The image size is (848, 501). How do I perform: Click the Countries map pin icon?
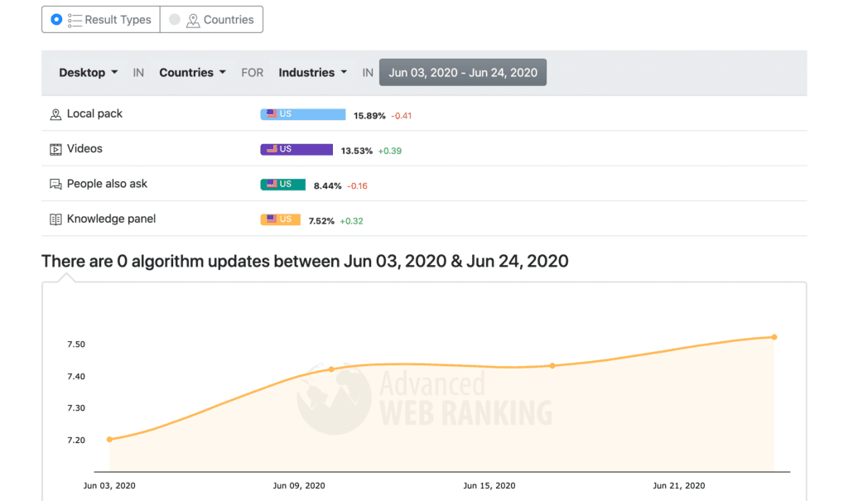coord(193,21)
